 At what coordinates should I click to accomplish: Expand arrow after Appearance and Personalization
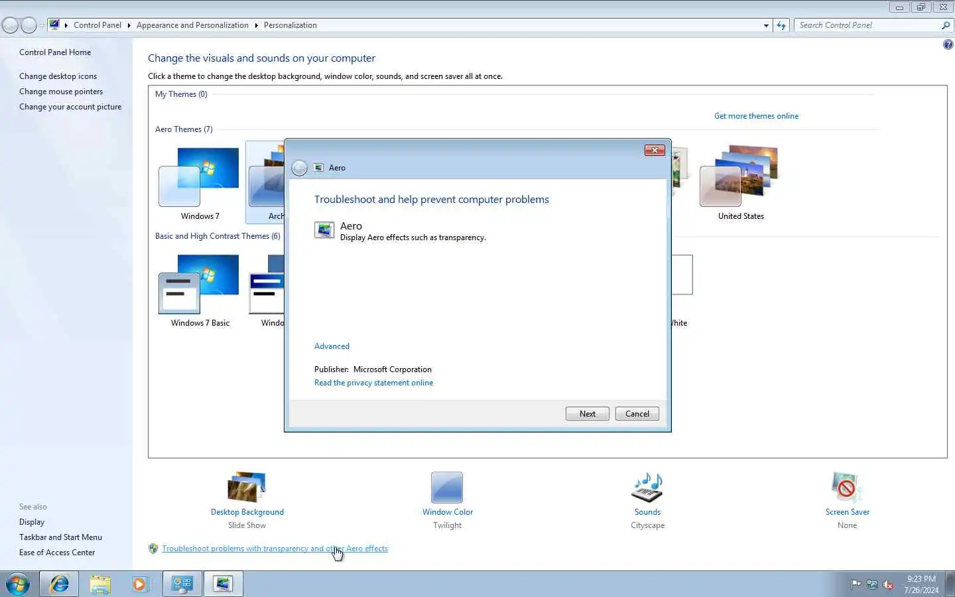256,25
